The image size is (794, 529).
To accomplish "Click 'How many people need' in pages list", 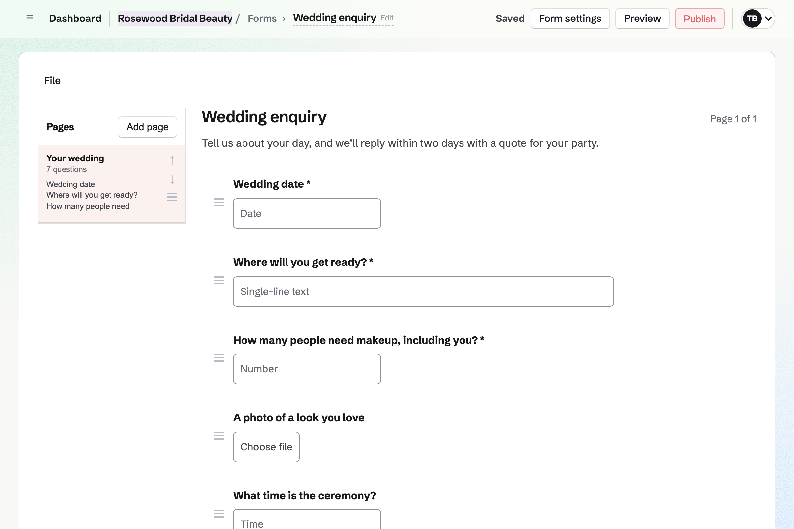I will [88, 206].
